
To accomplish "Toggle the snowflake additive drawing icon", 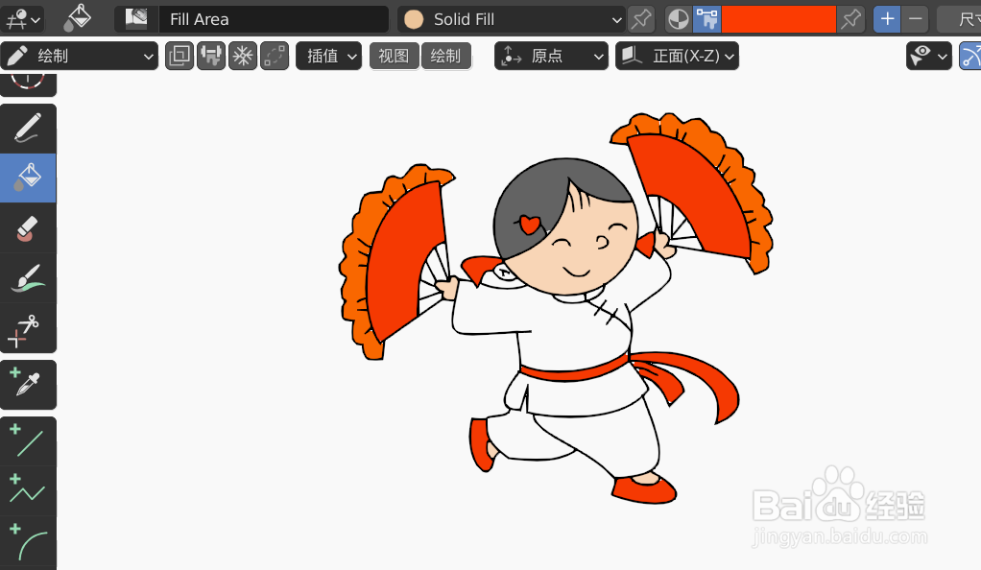I will (x=243, y=57).
